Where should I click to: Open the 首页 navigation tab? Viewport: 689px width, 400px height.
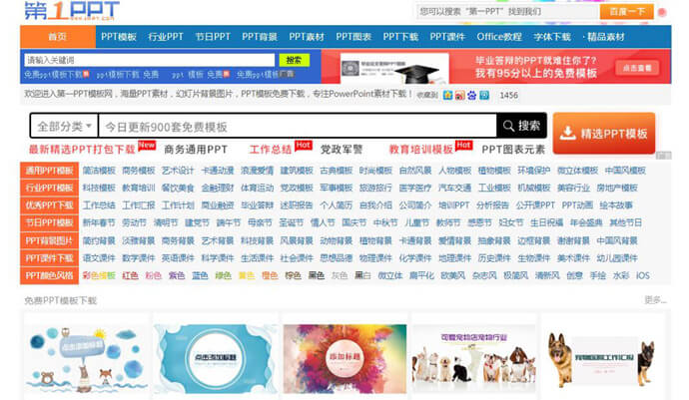click(57, 37)
